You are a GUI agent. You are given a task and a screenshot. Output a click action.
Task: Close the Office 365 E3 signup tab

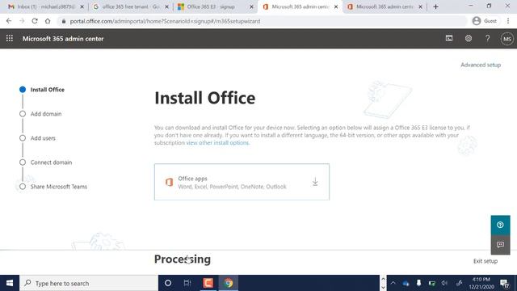pyautogui.click(x=251, y=6)
